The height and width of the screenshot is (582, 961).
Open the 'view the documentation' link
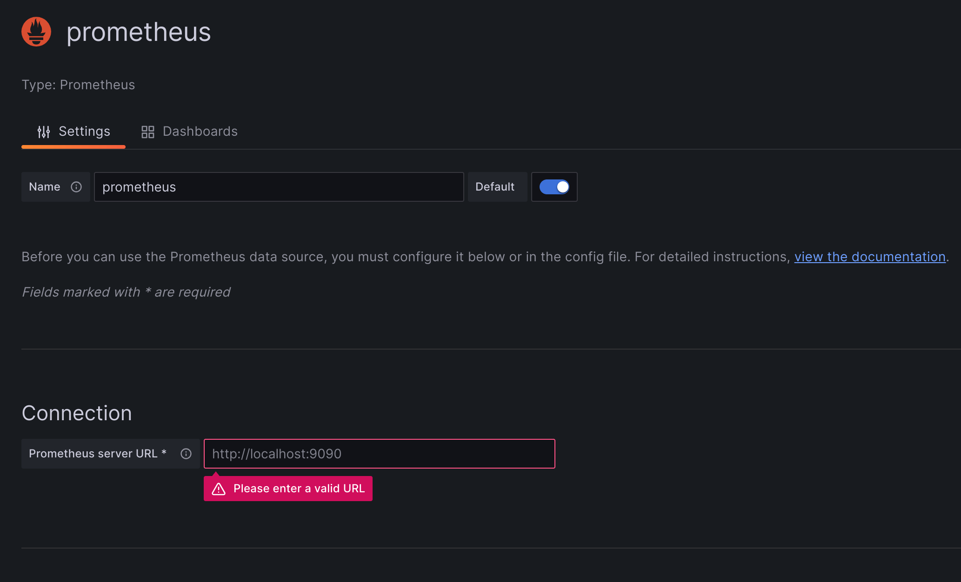click(870, 257)
